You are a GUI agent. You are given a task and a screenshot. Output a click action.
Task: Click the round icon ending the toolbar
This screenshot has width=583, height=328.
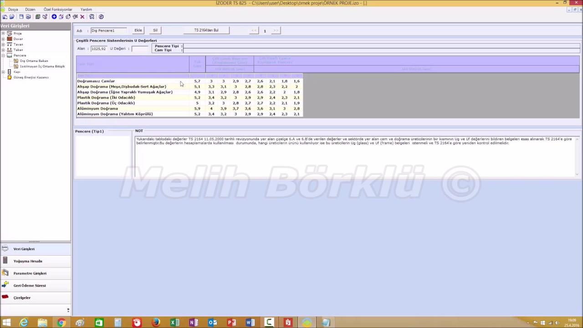pyautogui.click(x=101, y=17)
